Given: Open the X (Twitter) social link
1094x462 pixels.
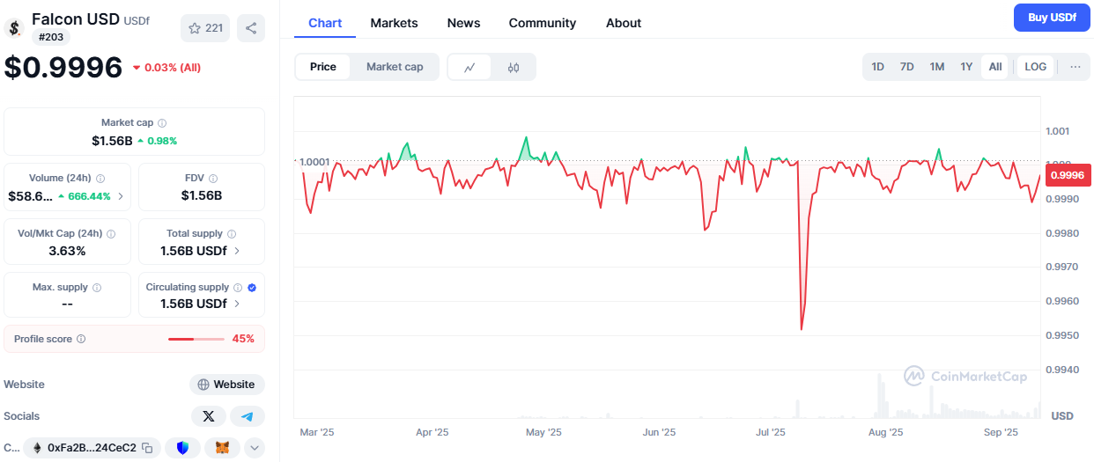Looking at the screenshot, I should [x=209, y=416].
